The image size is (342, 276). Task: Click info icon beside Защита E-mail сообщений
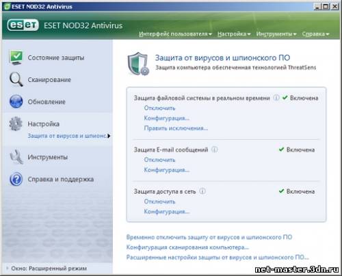pyautogui.click(x=214, y=150)
